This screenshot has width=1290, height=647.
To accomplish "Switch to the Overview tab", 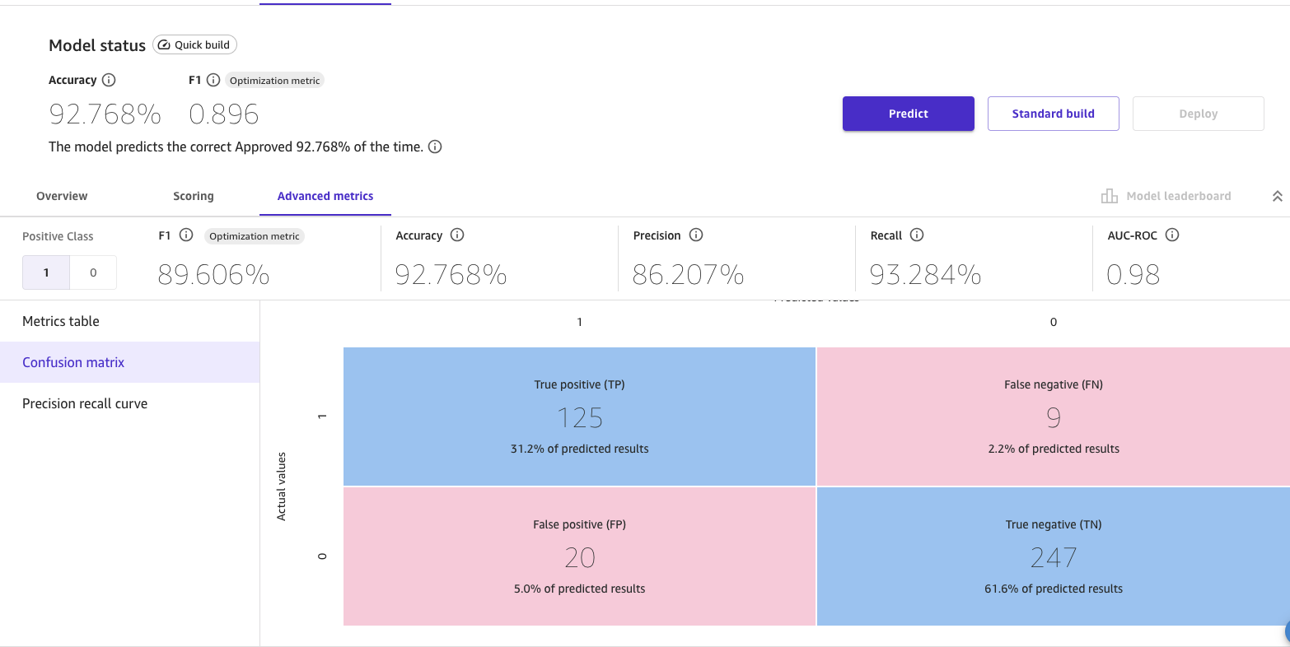I will coord(62,196).
